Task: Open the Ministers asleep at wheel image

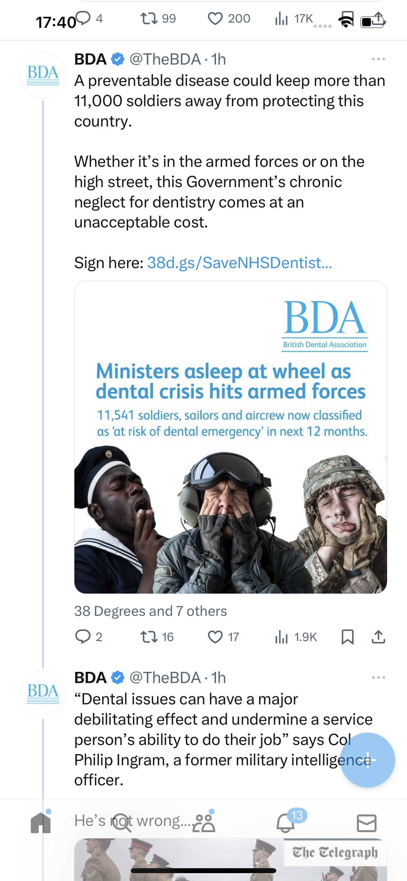Action: [230, 437]
